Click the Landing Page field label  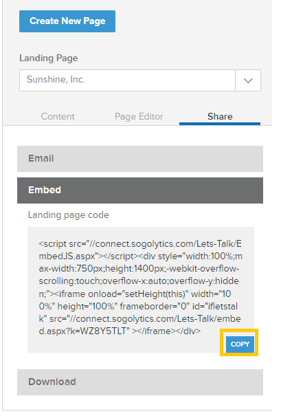pos(49,58)
